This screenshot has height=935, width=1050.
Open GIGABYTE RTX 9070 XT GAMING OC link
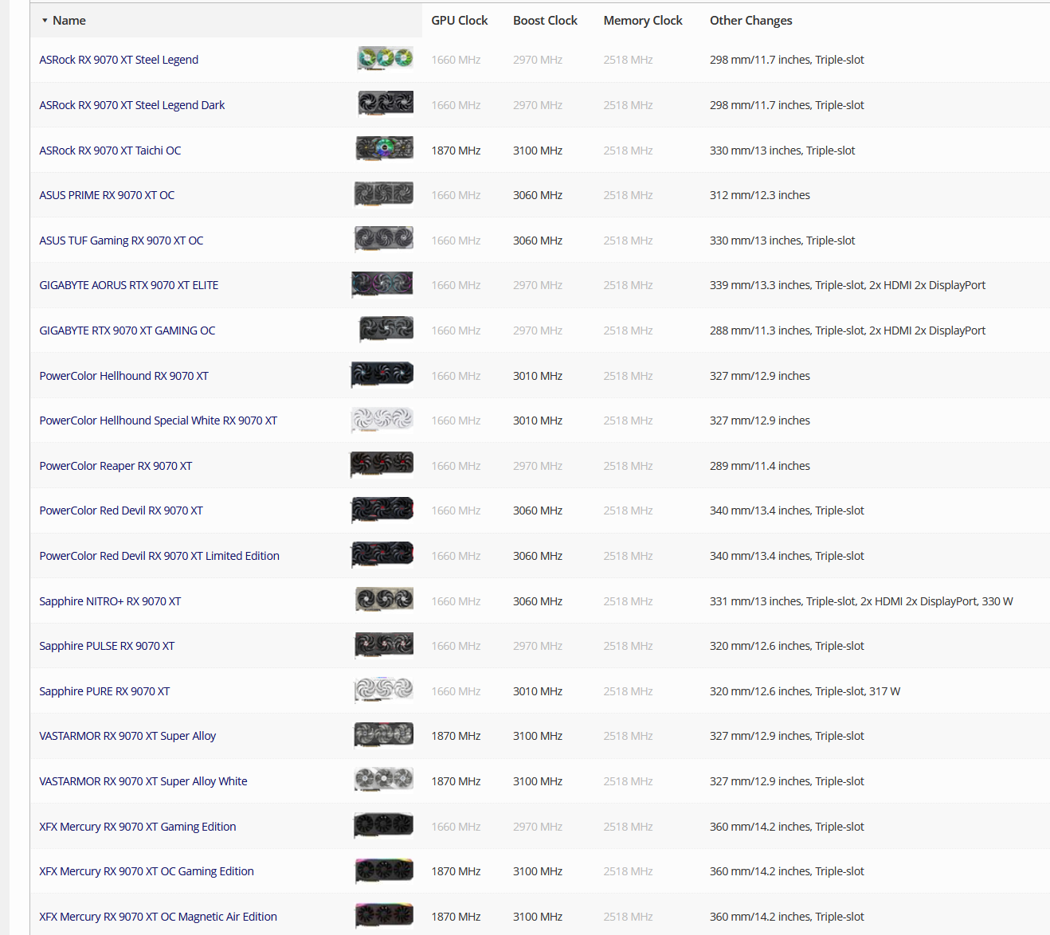click(x=127, y=331)
